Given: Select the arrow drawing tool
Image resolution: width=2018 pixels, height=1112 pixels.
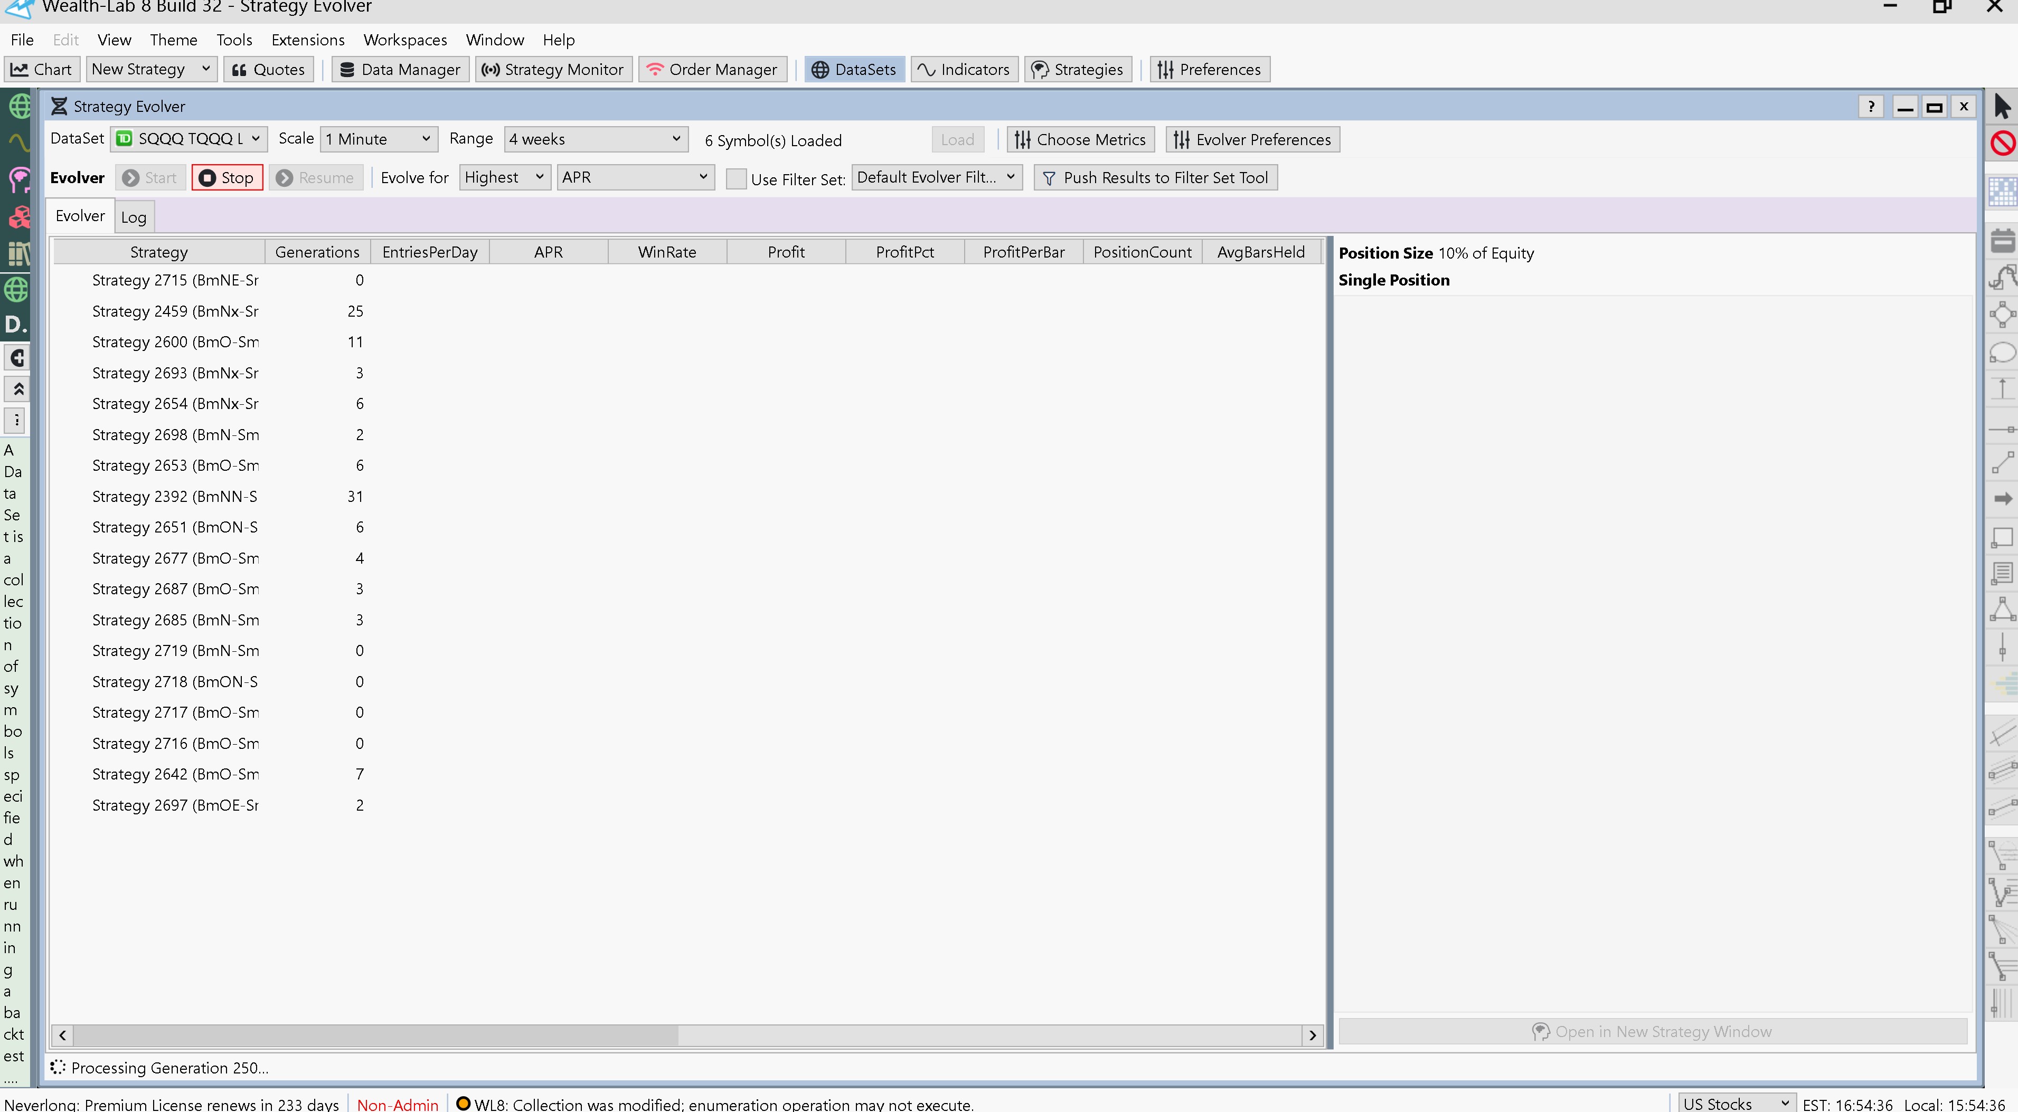Looking at the screenshot, I should (2002, 499).
